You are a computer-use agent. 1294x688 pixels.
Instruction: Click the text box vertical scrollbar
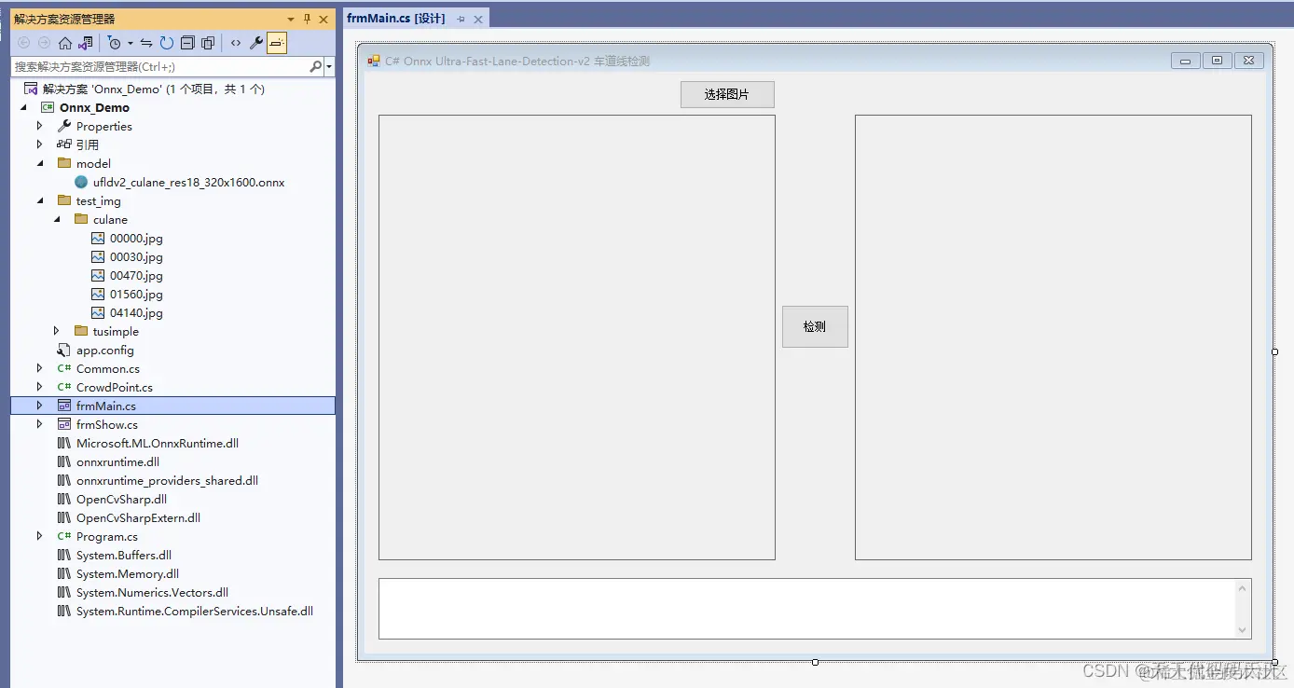pos(1243,609)
